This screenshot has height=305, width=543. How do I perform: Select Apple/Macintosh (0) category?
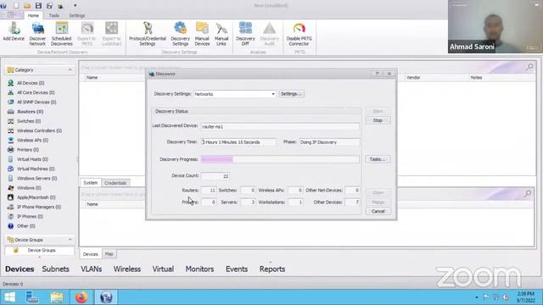click(36, 197)
